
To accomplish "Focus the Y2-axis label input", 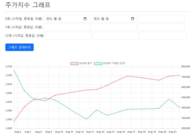I will tap(163, 36).
